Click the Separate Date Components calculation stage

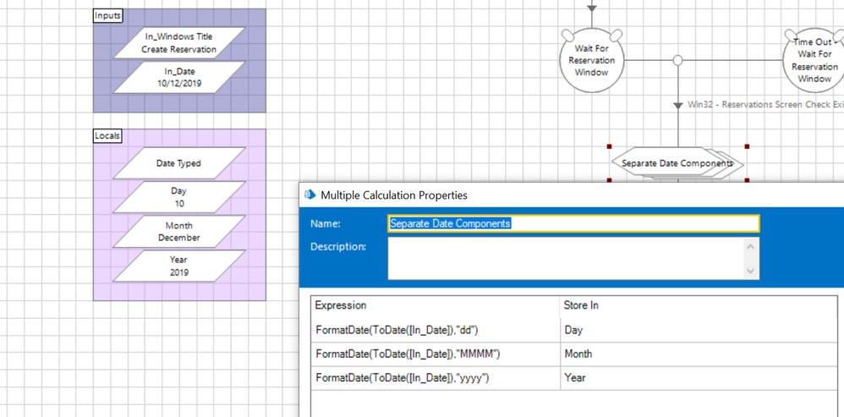677,163
